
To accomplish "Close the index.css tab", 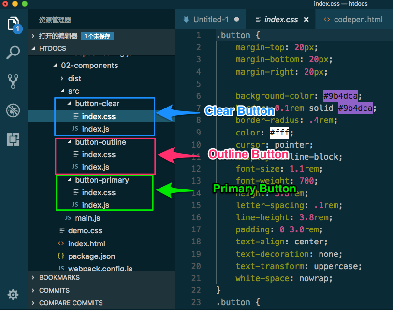I will (x=306, y=19).
